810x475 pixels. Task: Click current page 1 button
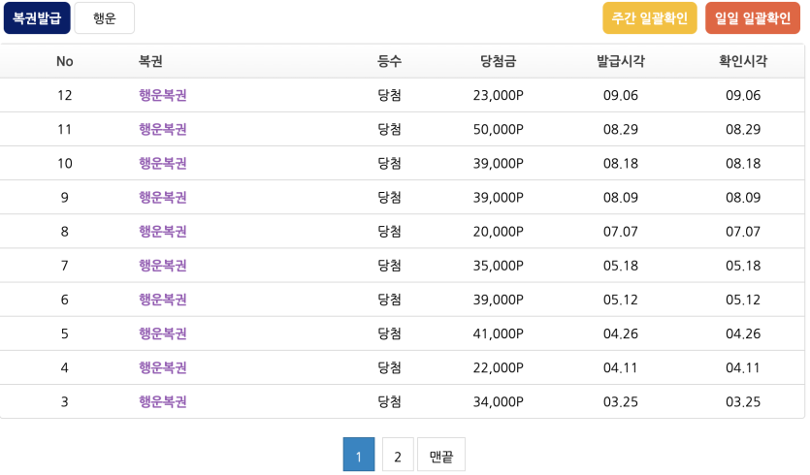coord(359,455)
